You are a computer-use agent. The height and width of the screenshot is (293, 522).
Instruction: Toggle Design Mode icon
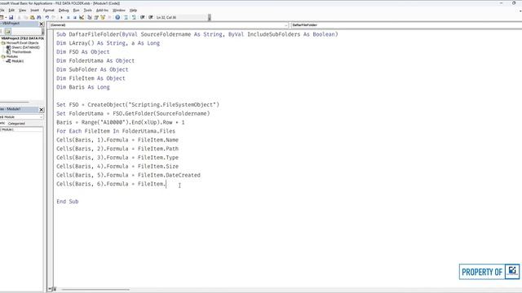[82, 17]
